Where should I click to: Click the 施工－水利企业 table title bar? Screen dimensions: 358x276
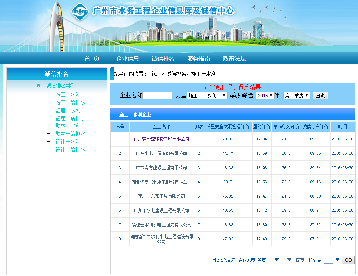click(x=233, y=114)
